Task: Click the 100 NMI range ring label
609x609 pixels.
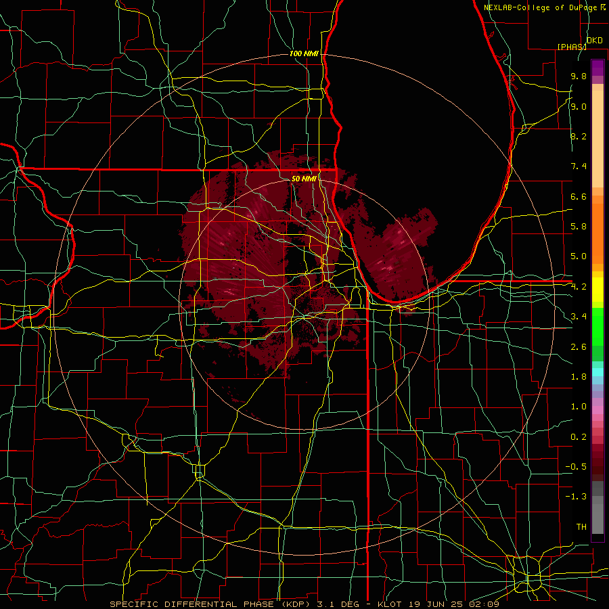Action: pyautogui.click(x=304, y=53)
